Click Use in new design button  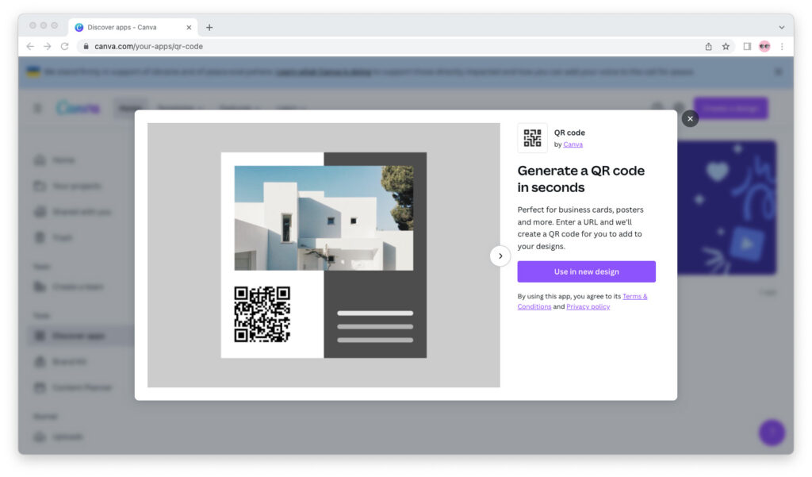pyautogui.click(x=586, y=271)
